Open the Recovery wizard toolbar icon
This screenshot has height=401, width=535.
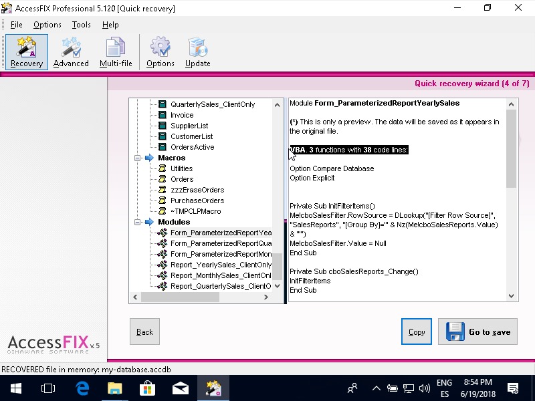pos(27,51)
